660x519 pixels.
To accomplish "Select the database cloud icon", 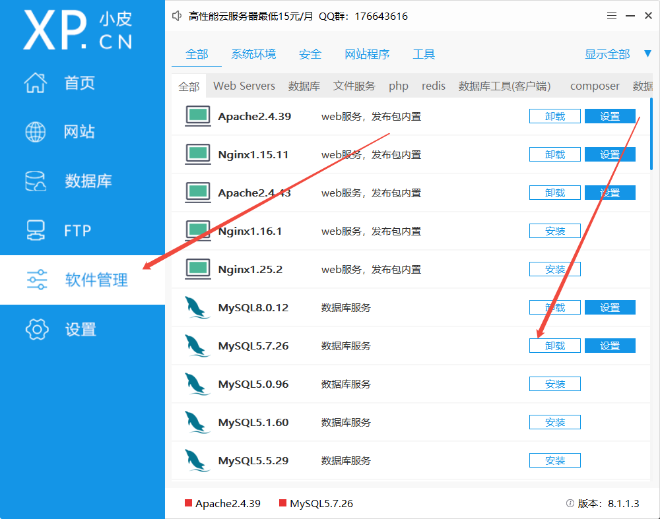I will pos(36,181).
